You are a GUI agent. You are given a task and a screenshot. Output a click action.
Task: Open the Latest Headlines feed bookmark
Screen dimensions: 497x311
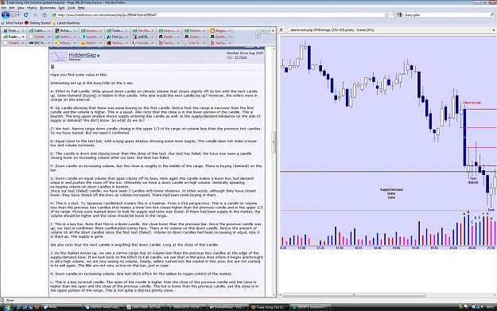pyautogui.click(x=66, y=23)
